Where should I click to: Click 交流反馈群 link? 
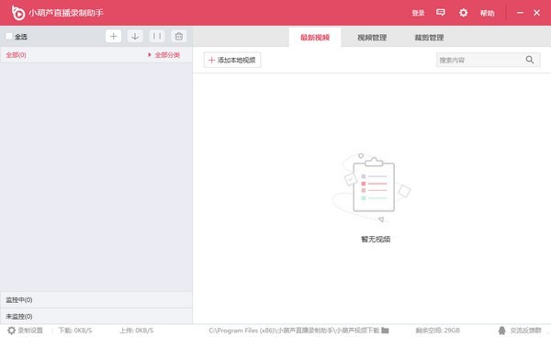pos(525,331)
